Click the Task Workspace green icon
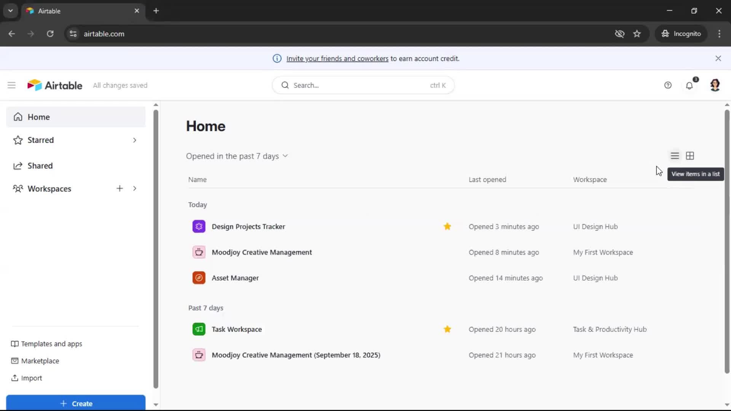This screenshot has width=731, height=411. pos(199,330)
